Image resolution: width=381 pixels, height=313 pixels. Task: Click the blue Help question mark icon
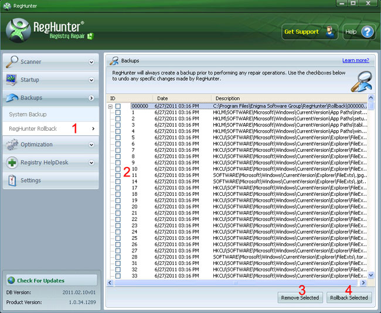(367, 32)
